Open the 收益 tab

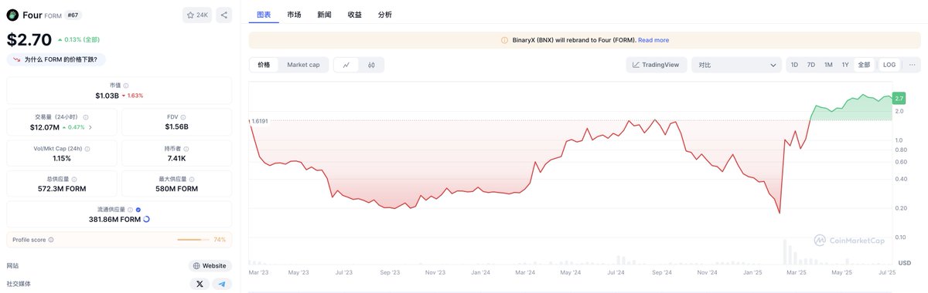point(354,15)
